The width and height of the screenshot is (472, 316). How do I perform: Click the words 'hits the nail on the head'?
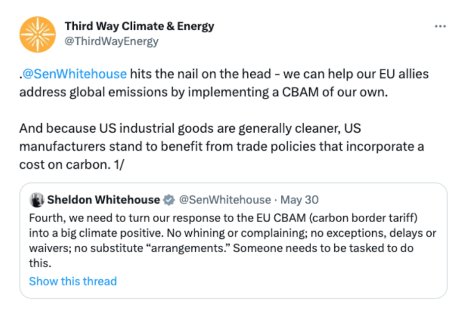click(x=201, y=74)
